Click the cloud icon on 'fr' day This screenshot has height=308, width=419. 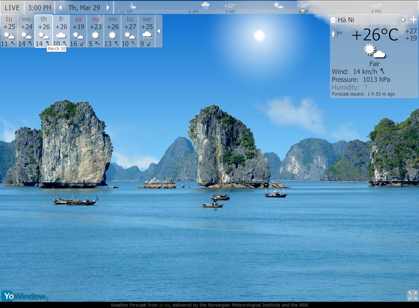coord(61,35)
